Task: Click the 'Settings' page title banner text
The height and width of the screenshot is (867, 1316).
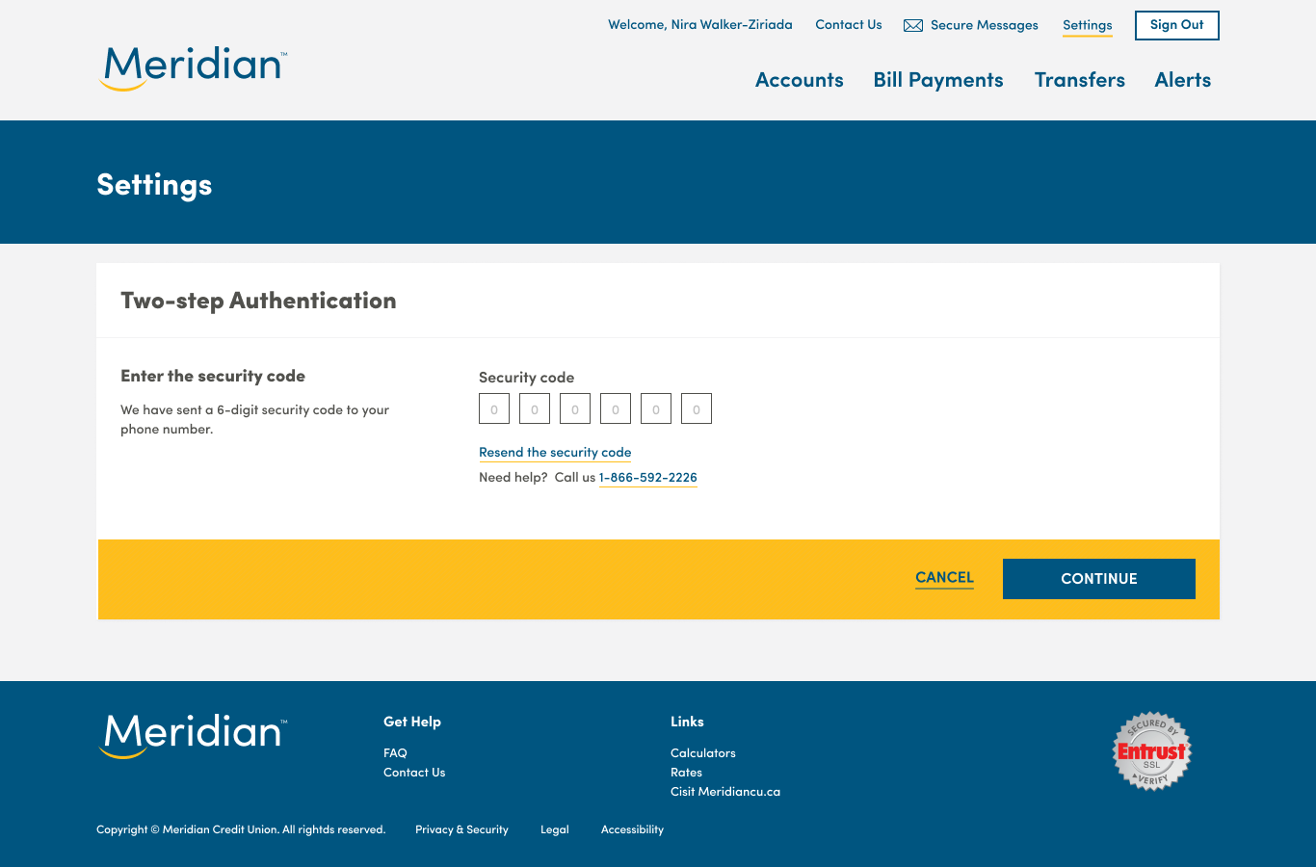Action: pos(154,184)
